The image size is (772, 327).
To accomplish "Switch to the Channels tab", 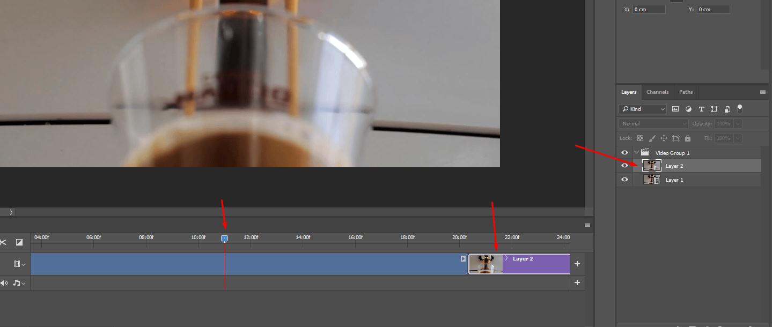I will tap(657, 92).
